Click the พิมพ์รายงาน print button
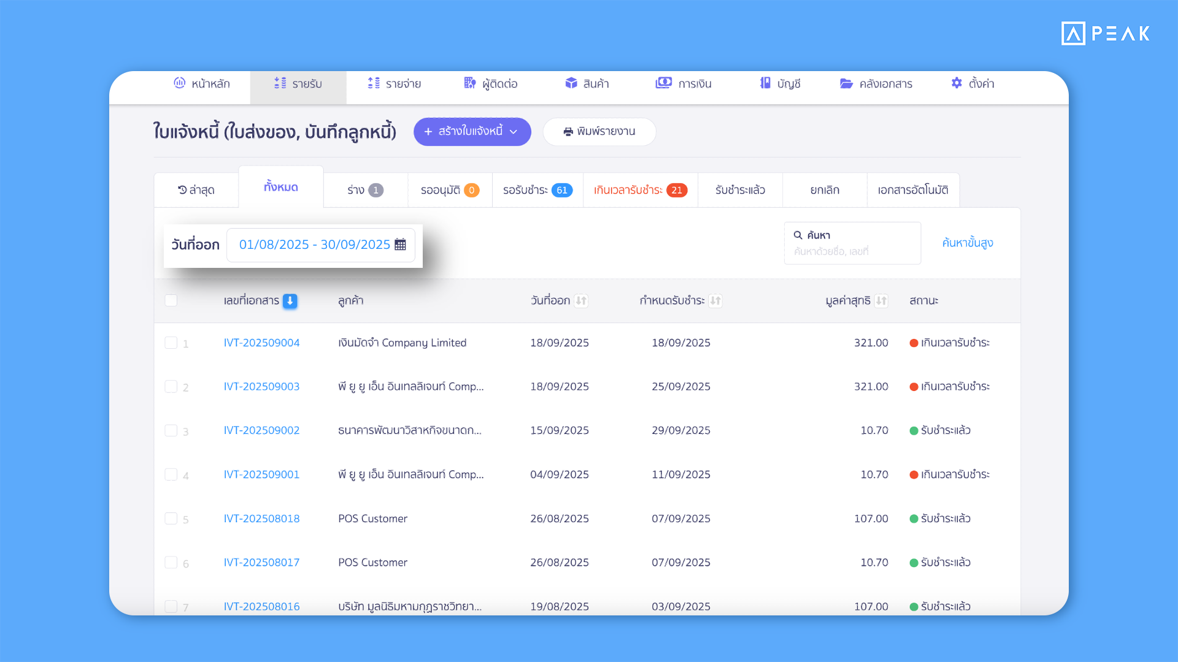 click(599, 131)
